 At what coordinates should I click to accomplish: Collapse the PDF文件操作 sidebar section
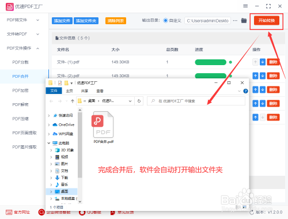click(x=22, y=48)
